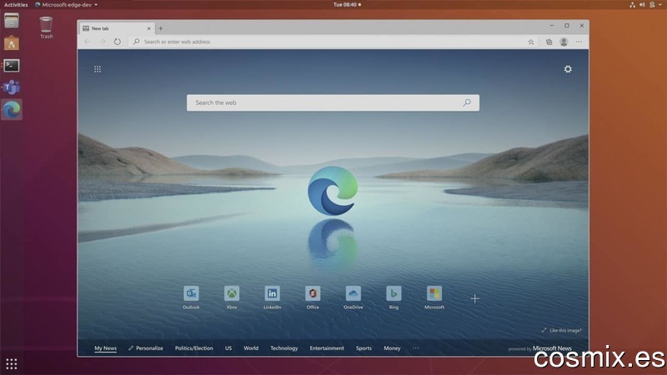Open a new tab with plus button
Screen dimensions: 667x375
161,28
